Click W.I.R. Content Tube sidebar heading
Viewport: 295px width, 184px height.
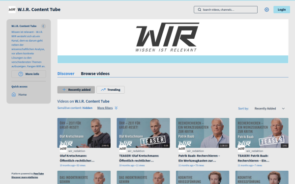coord(24,26)
